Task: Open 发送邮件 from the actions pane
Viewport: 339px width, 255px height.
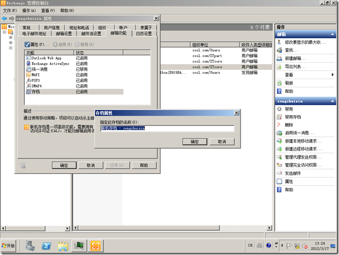Action: (294, 173)
